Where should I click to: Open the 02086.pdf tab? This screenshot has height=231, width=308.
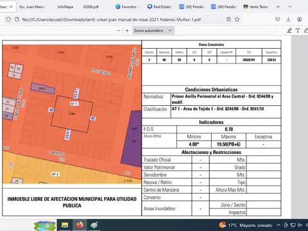[x=91, y=7]
